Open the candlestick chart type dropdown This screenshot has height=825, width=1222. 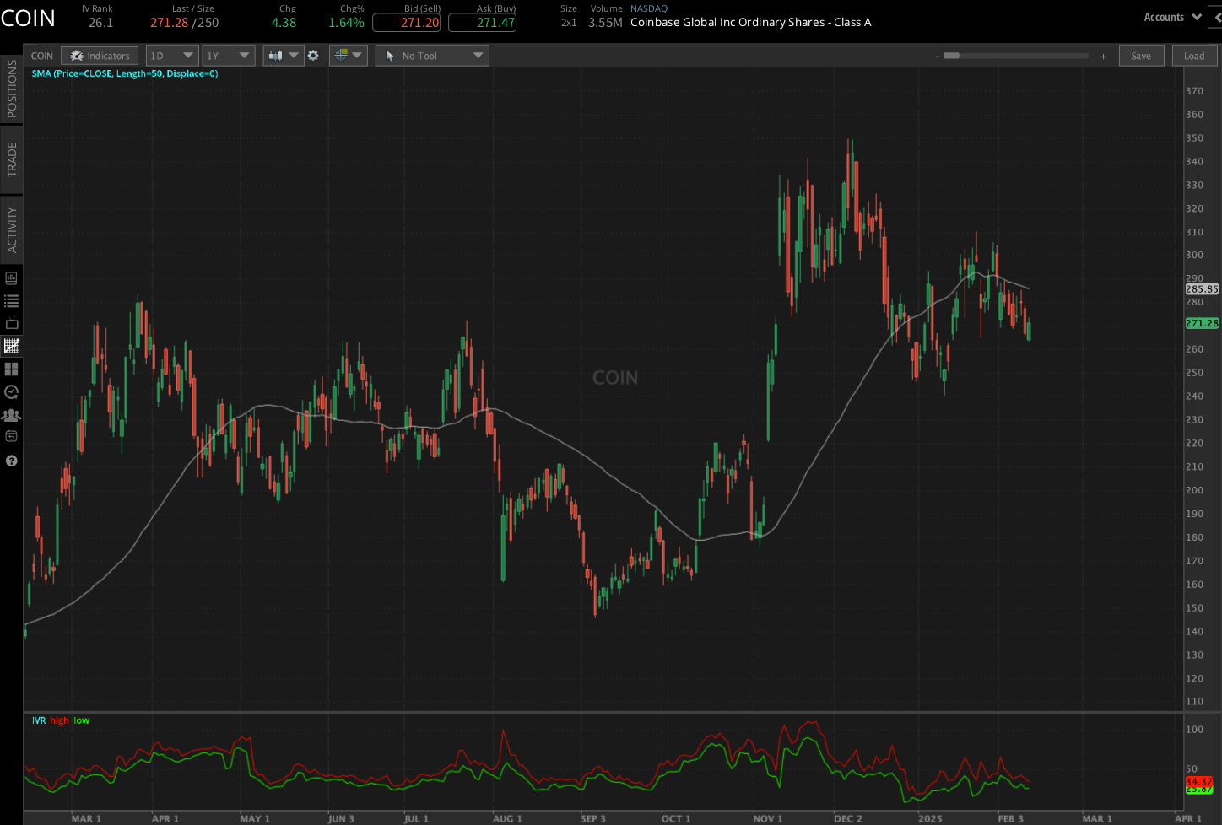(283, 56)
